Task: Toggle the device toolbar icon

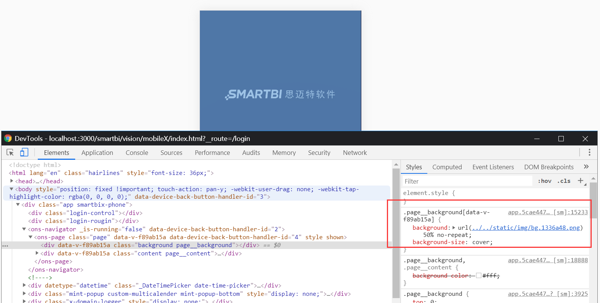Action: (x=24, y=153)
